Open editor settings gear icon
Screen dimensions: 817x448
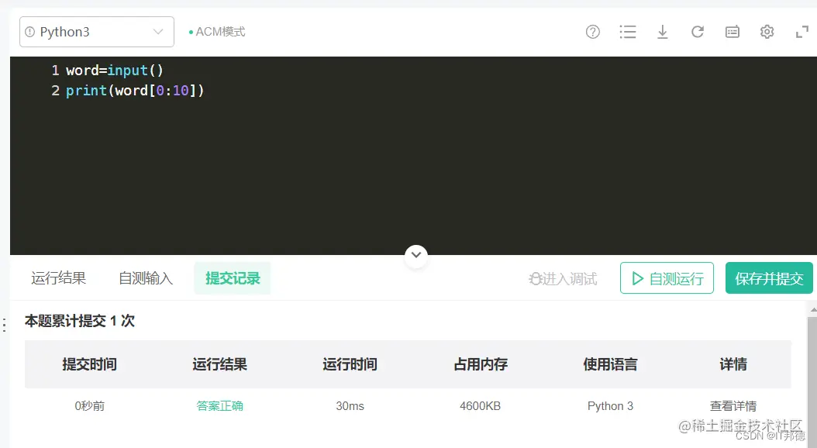pyautogui.click(x=767, y=32)
